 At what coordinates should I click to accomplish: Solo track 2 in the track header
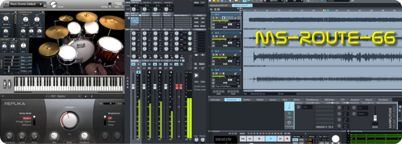tap(213, 36)
